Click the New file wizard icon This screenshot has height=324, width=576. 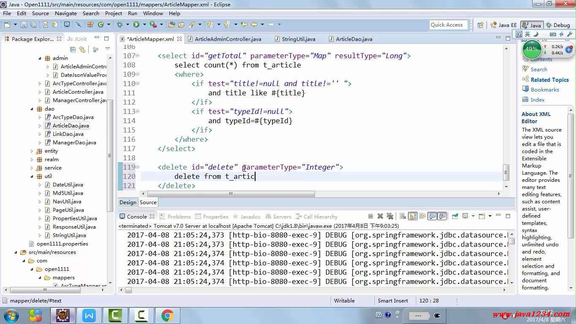click(8, 25)
